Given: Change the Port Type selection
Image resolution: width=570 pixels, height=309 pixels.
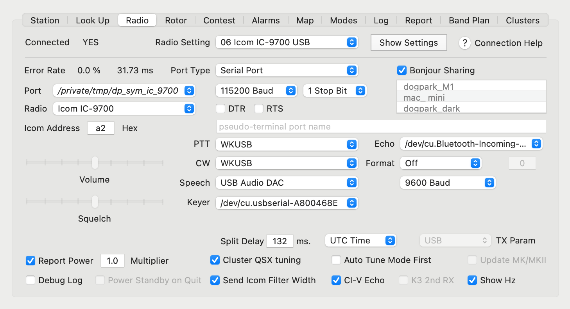Looking at the screenshot, I should coord(287,70).
